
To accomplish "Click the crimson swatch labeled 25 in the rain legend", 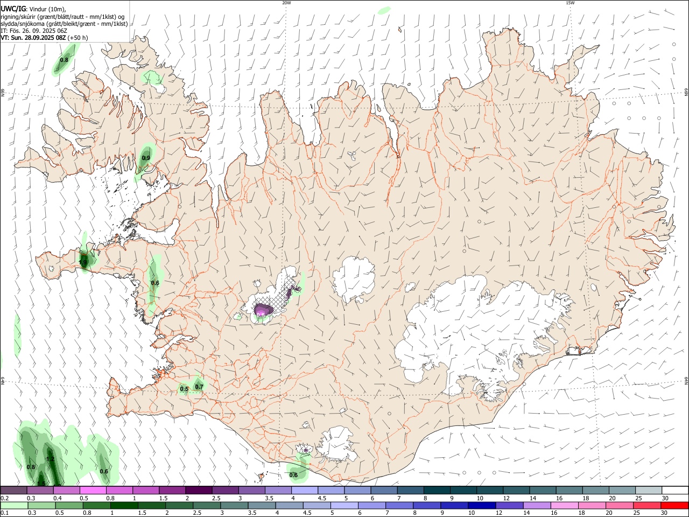I will pos(646,506).
